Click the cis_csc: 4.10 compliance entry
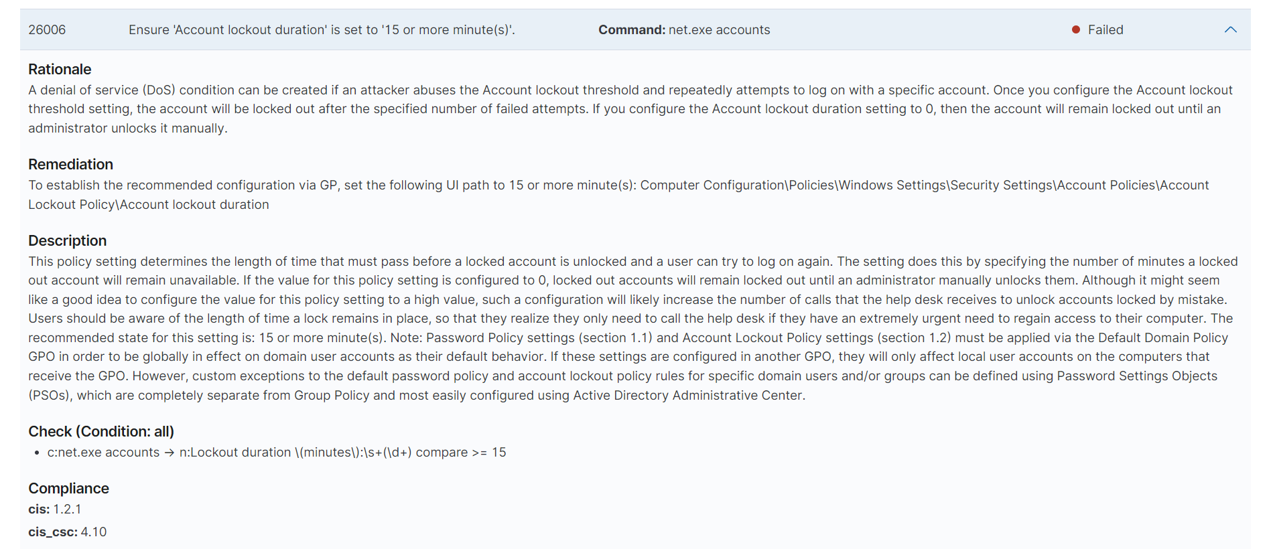 coord(67,532)
